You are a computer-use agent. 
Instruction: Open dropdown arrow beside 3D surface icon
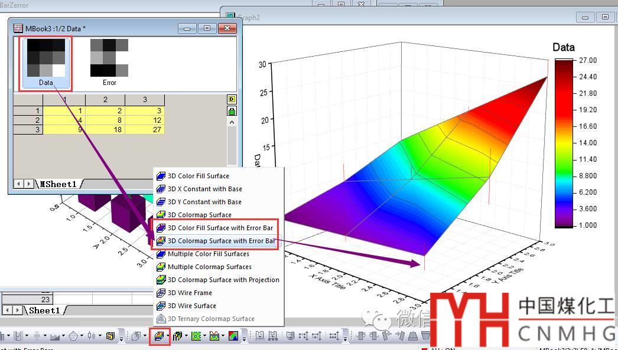click(168, 336)
